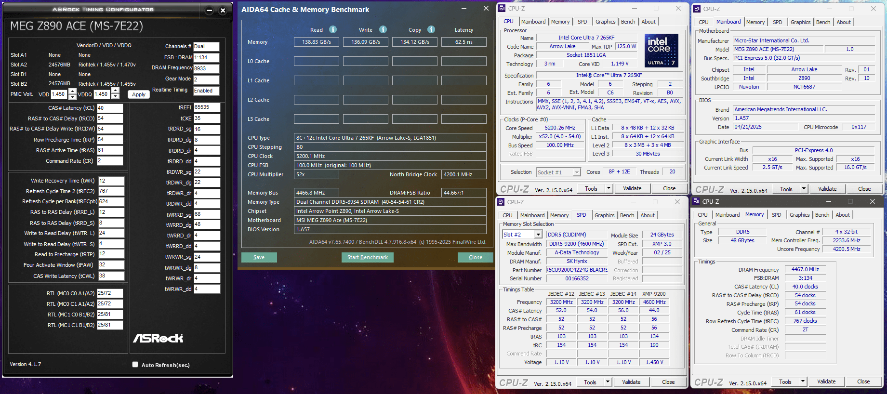Click the Apply button for voltages
Image resolution: width=887 pixels, height=394 pixels.
tap(139, 94)
